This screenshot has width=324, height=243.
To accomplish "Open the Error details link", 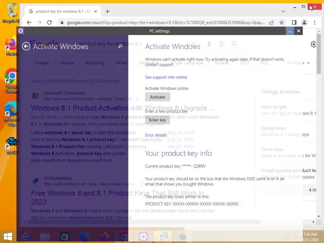I will click(x=156, y=135).
